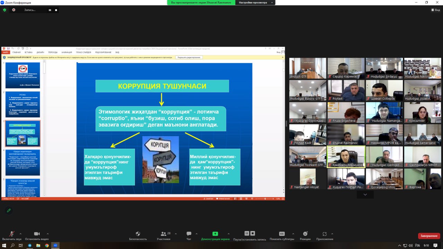Stop camera with Остановить видео button

[37, 234]
